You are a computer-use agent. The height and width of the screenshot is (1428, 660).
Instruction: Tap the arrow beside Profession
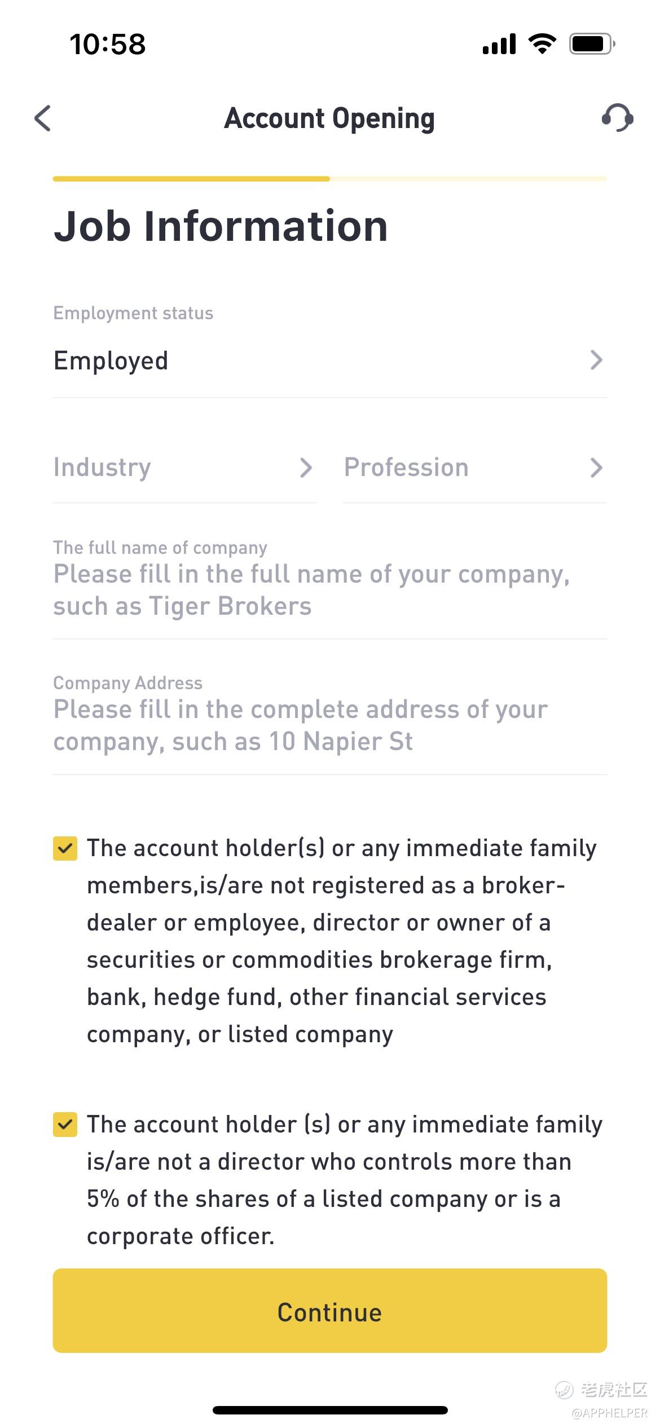tap(596, 468)
